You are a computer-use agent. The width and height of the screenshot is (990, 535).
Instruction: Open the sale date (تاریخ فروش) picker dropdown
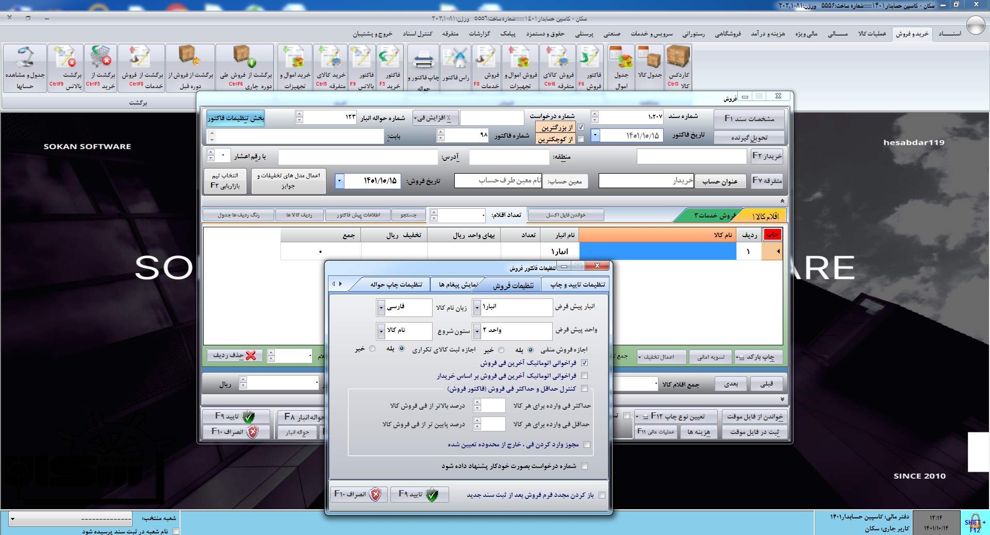(x=339, y=181)
